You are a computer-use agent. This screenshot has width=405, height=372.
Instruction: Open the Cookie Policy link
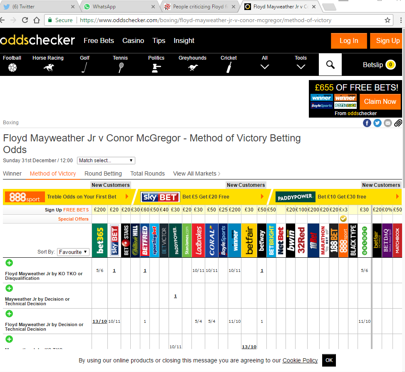point(300,360)
